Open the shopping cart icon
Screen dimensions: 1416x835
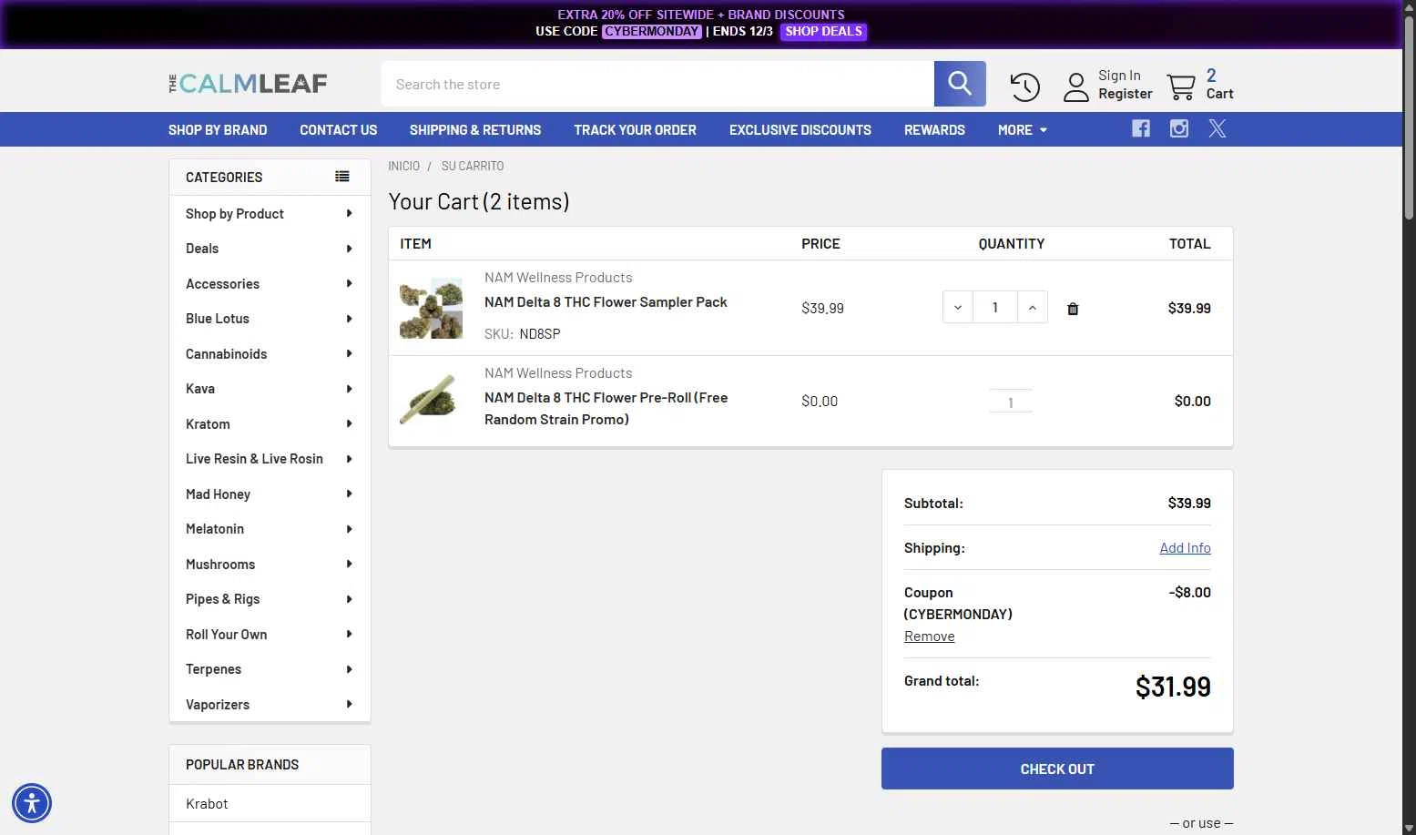[x=1181, y=87]
